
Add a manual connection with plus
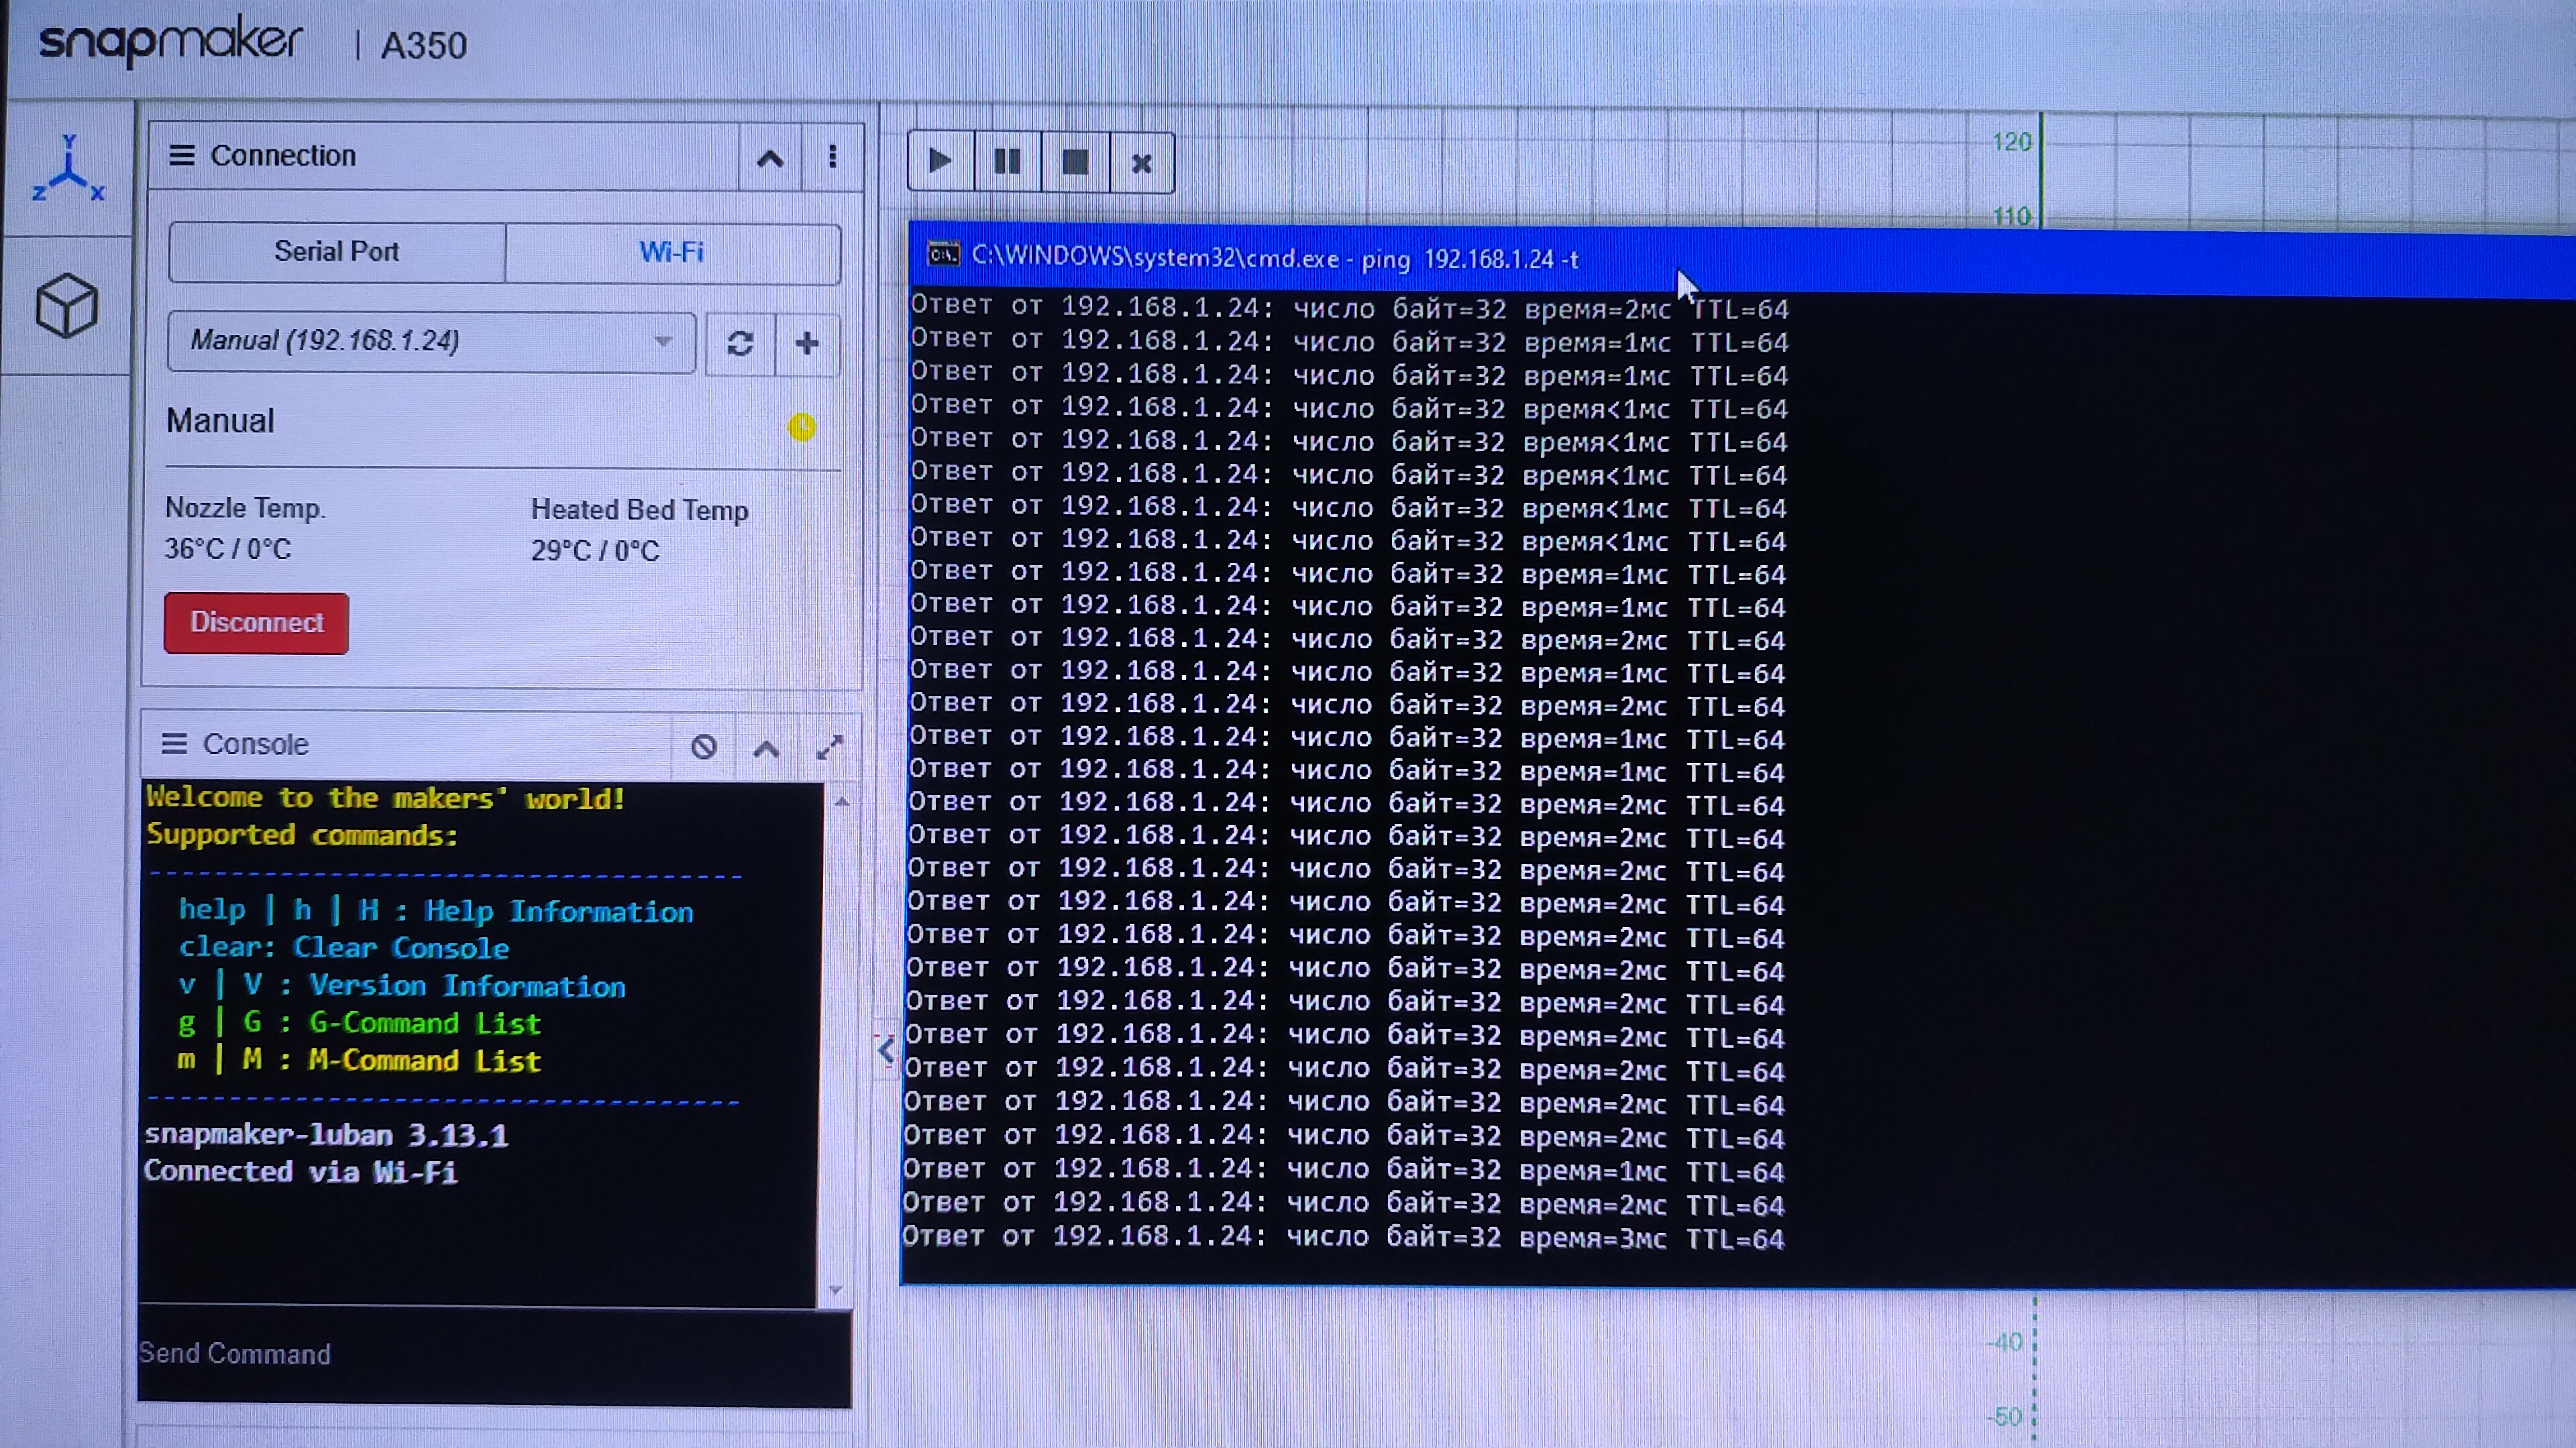click(807, 344)
